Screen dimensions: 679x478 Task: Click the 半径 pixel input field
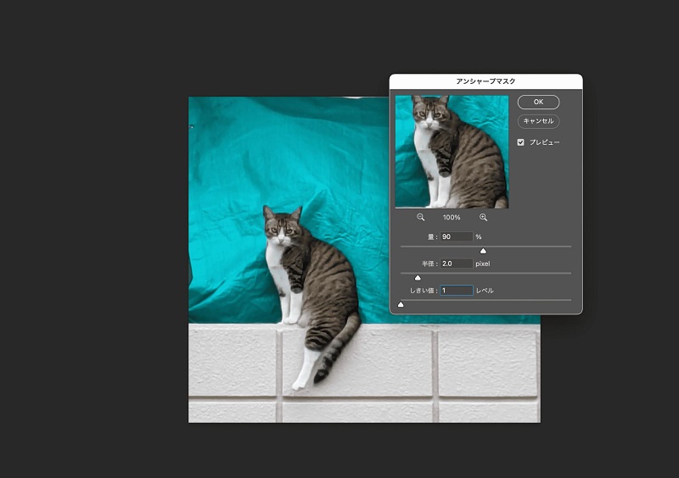[457, 264]
